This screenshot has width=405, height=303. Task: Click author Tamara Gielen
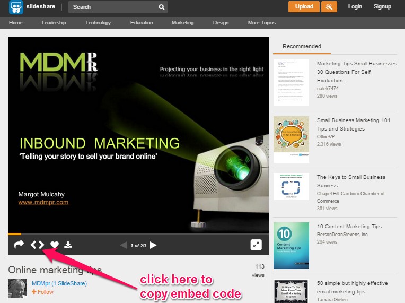[332, 300]
